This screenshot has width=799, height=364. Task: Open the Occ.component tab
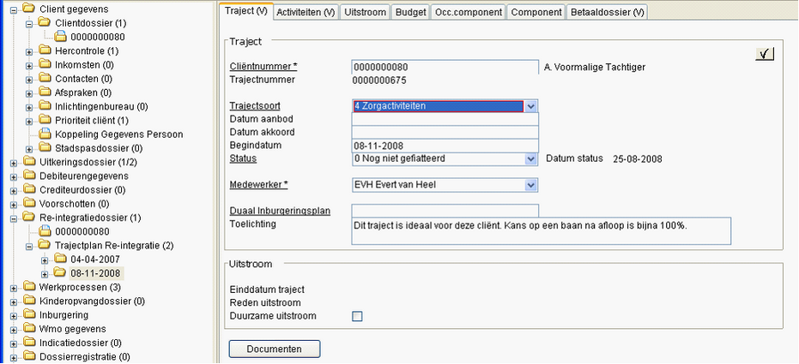[x=469, y=12]
